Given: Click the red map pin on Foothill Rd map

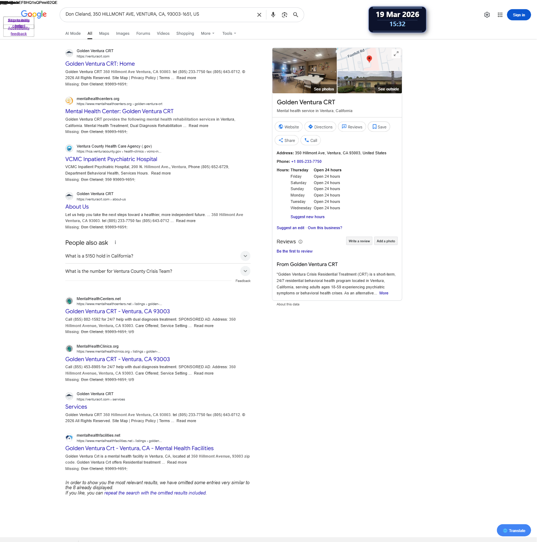Looking at the screenshot, I should (x=369, y=59).
